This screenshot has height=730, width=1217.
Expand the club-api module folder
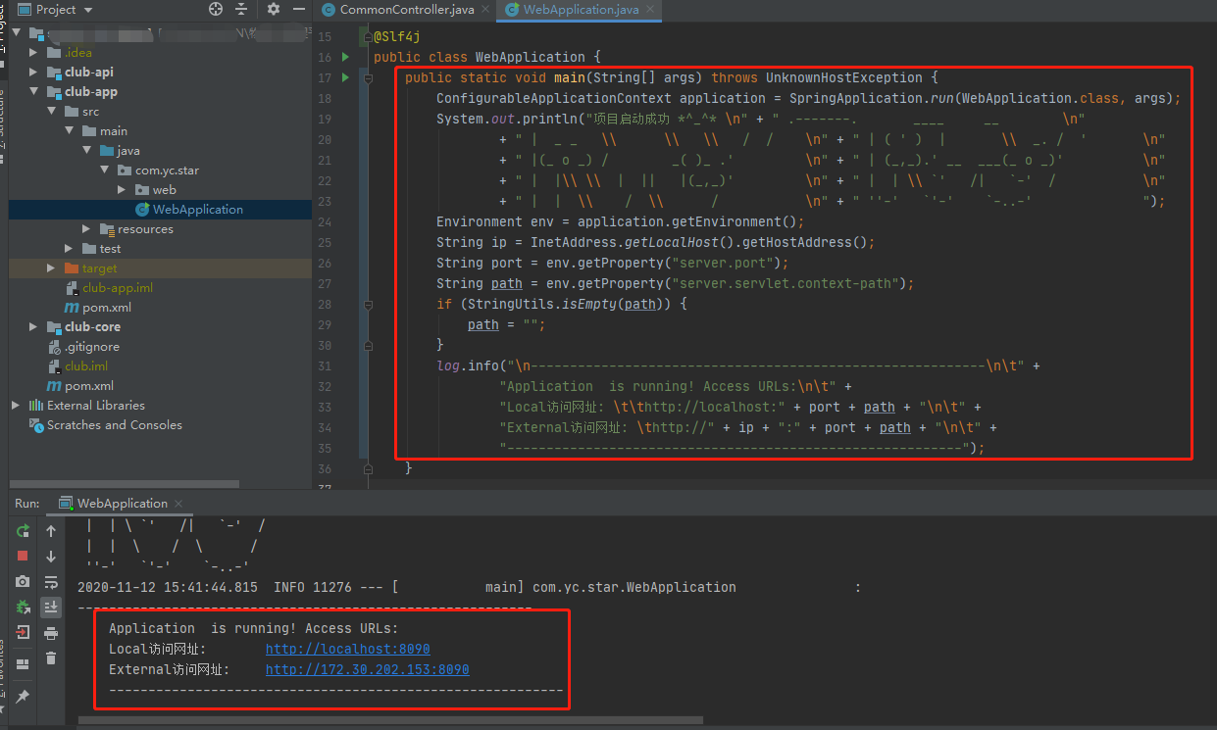click(33, 73)
